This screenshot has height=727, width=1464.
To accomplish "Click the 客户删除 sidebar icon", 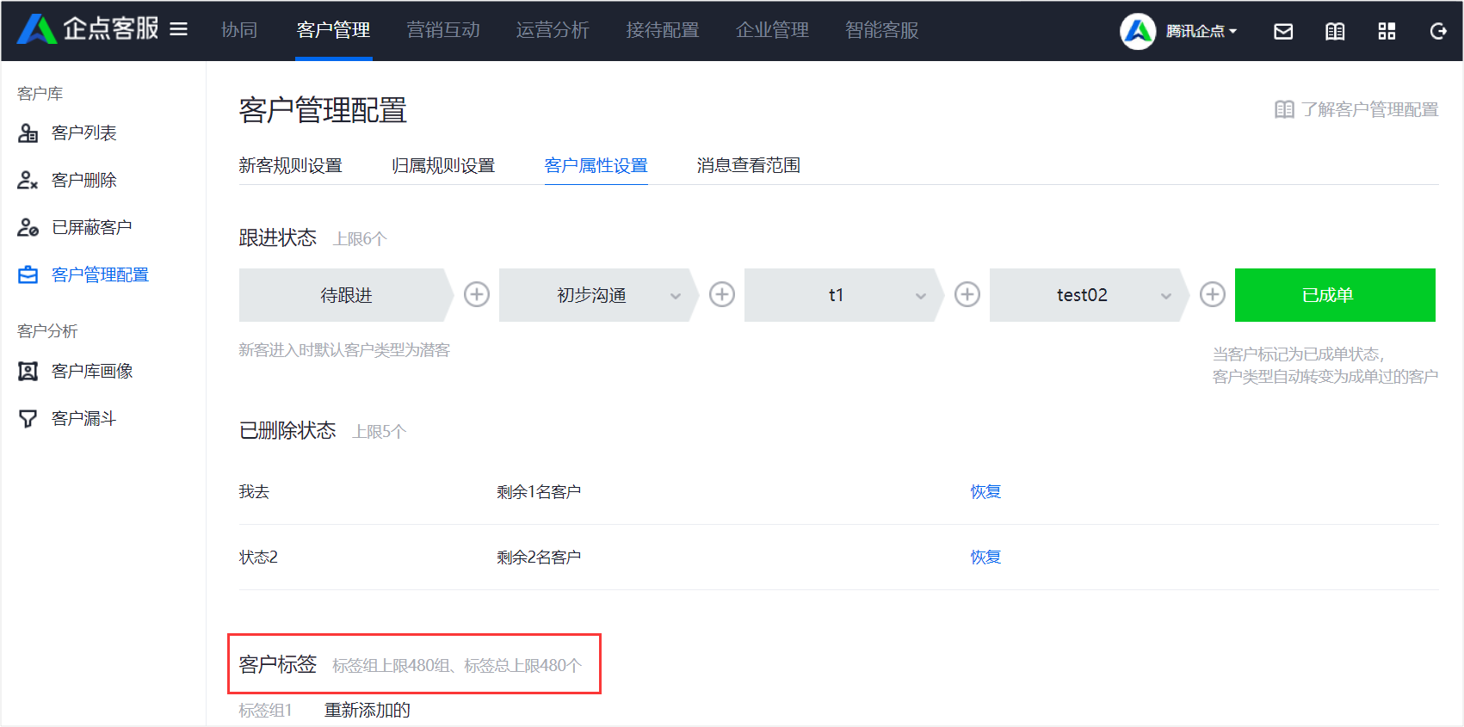I will (28, 180).
